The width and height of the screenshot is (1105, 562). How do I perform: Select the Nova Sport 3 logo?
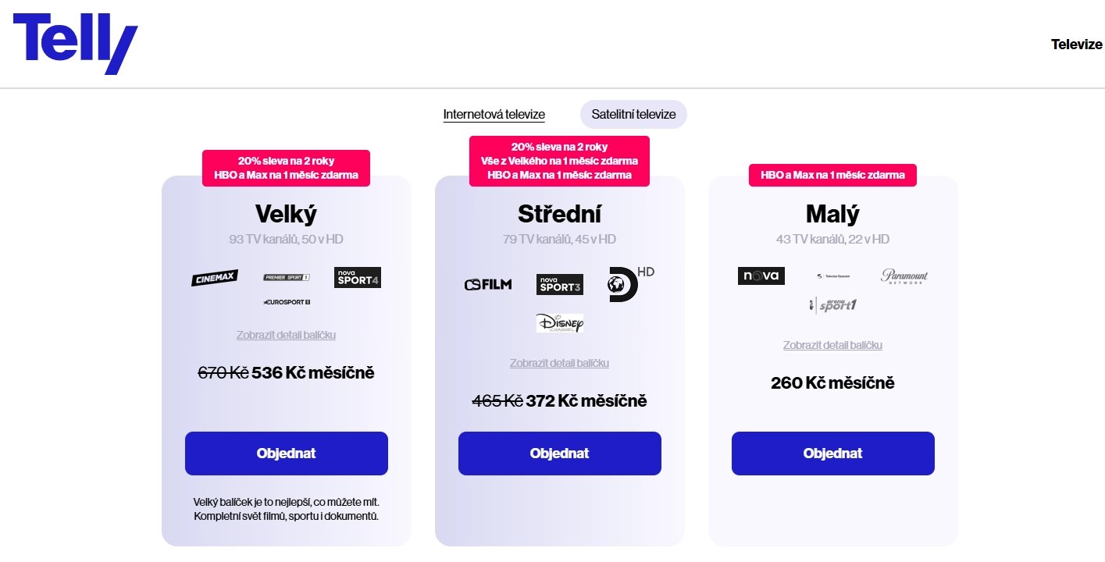[x=559, y=284]
